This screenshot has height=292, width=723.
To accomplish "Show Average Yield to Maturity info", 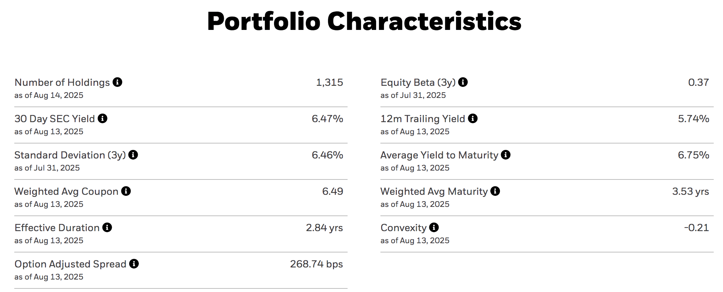I will [506, 155].
